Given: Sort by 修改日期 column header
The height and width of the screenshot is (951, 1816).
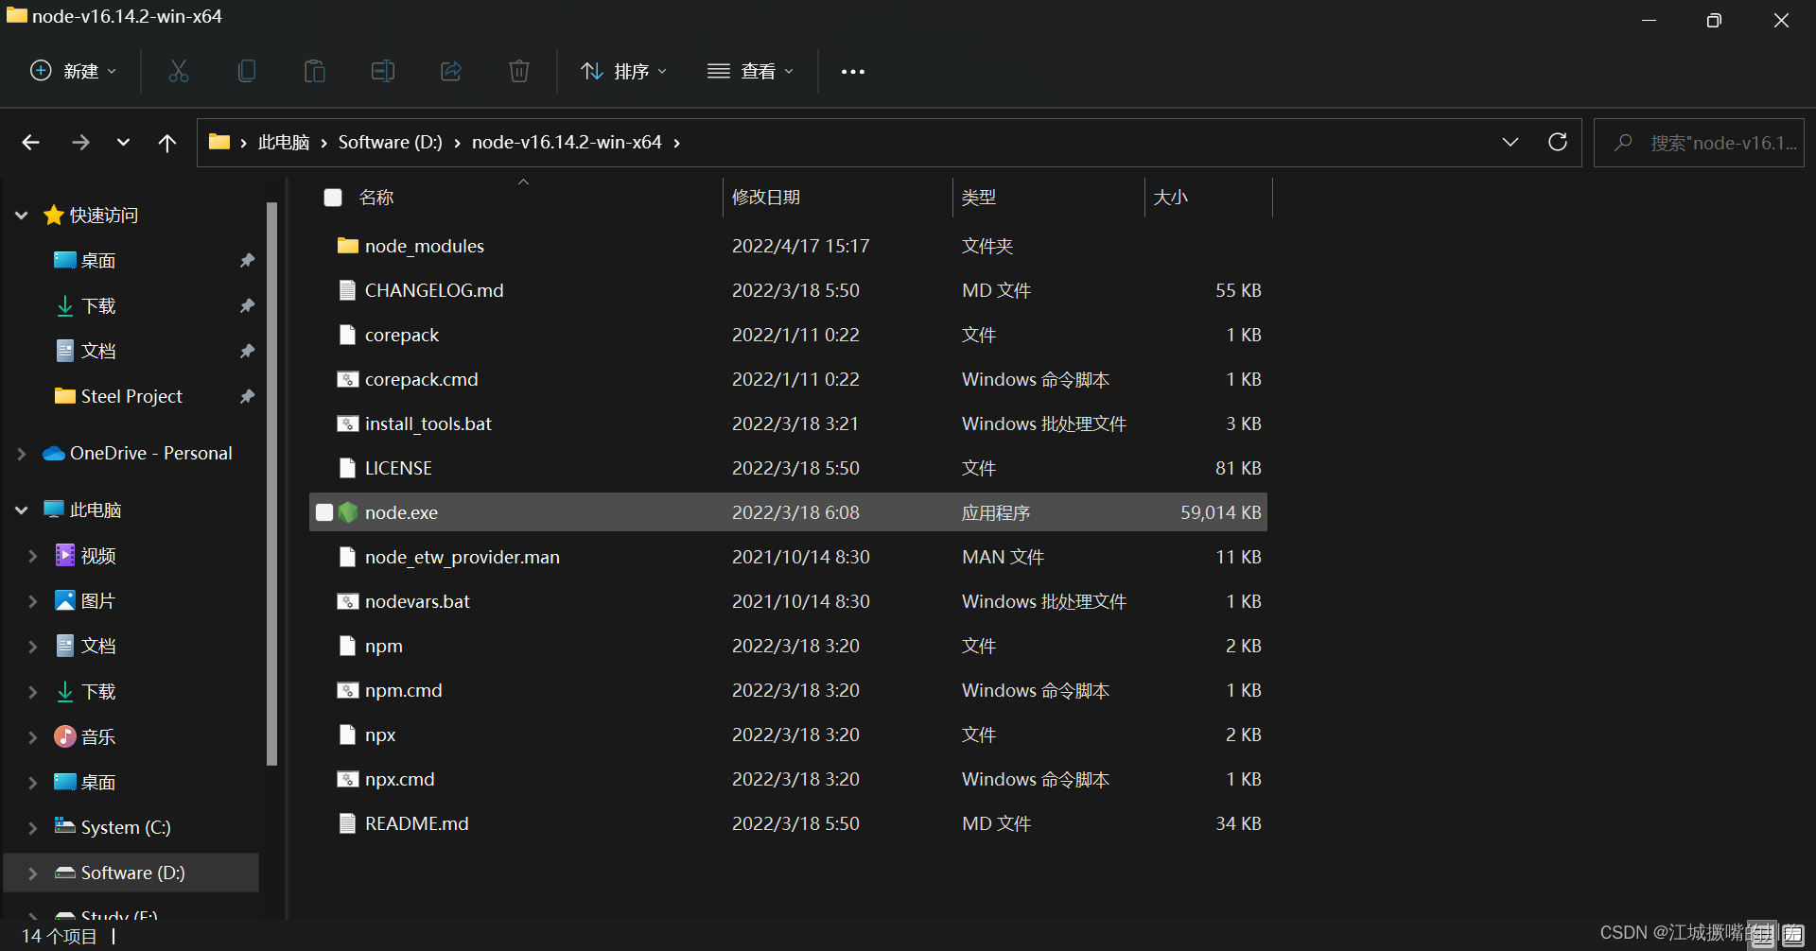Looking at the screenshot, I should tap(766, 198).
